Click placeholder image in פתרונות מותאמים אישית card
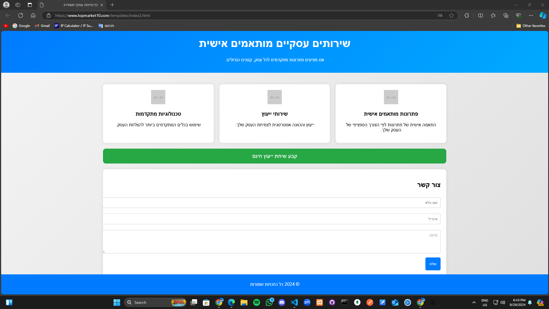 391,97
